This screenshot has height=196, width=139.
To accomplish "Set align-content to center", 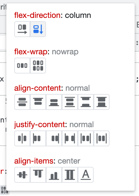I will click(22, 102).
